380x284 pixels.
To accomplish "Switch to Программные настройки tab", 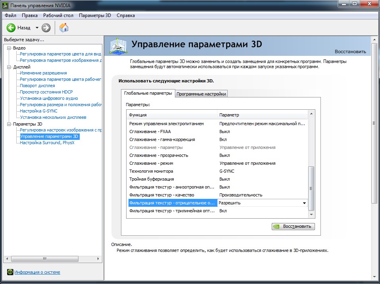I will tap(201, 94).
